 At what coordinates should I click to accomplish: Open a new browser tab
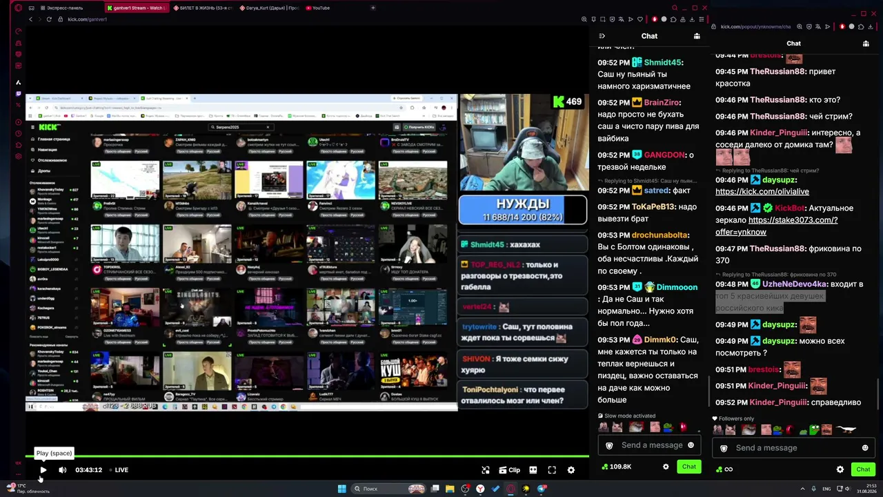pos(373,8)
